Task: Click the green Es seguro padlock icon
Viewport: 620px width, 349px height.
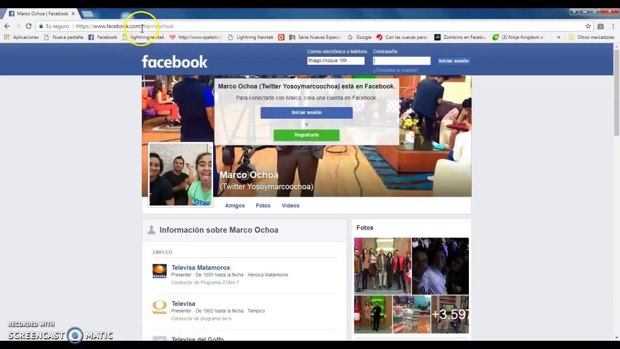Action: pyautogui.click(x=41, y=26)
